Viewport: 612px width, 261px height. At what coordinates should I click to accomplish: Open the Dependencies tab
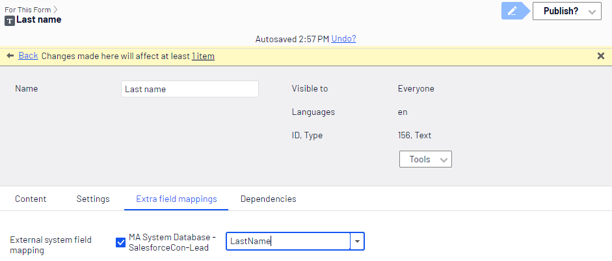coord(268,199)
